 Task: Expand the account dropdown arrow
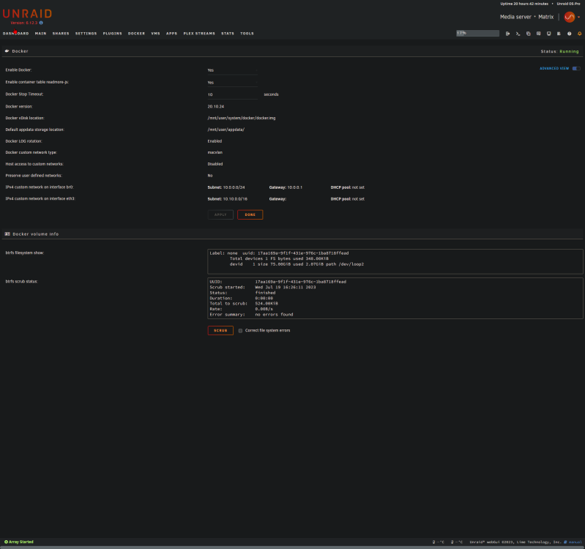pyautogui.click(x=578, y=17)
